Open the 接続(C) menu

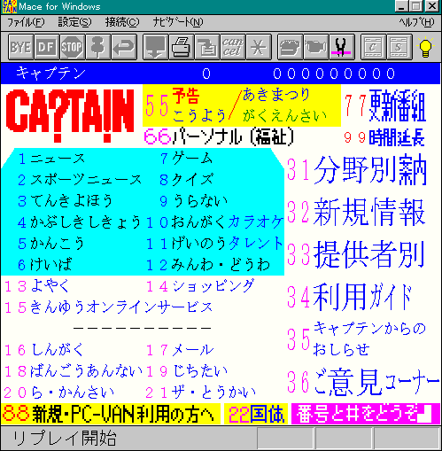click(x=122, y=22)
